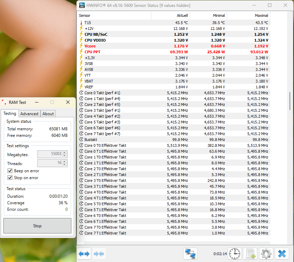Click the Sensor column header
Screen dimensions: 294x262
(x=114, y=15)
